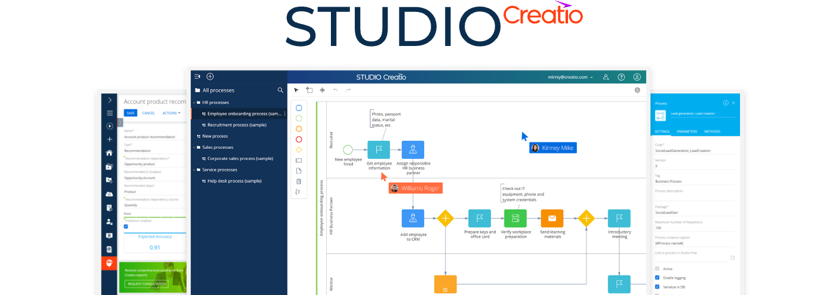838x295 pixels.
Task: Select the Send learning materials email node
Action: click(552, 218)
